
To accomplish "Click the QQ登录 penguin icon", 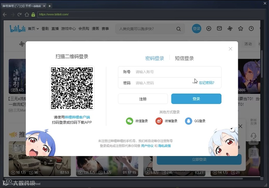I will (x=189, y=121).
